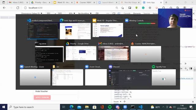Open the 80% zoom dropdown in DevTools
This screenshot has width=196, height=110.
pyautogui.click(x=72, y=13)
